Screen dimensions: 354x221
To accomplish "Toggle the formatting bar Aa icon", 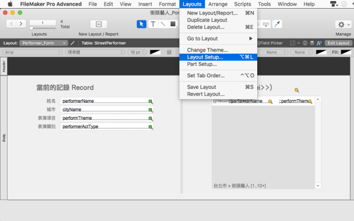I will click(x=319, y=43).
